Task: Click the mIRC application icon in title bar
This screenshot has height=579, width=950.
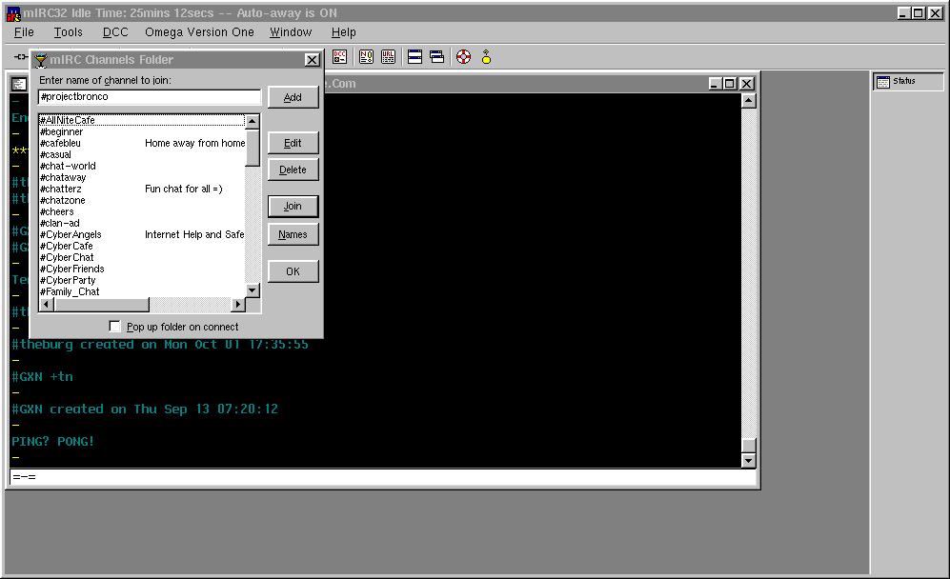Action: click(x=13, y=13)
